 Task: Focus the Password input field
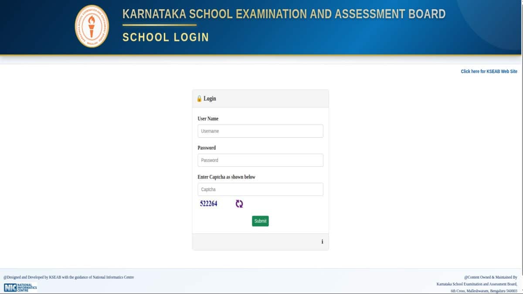click(260, 160)
